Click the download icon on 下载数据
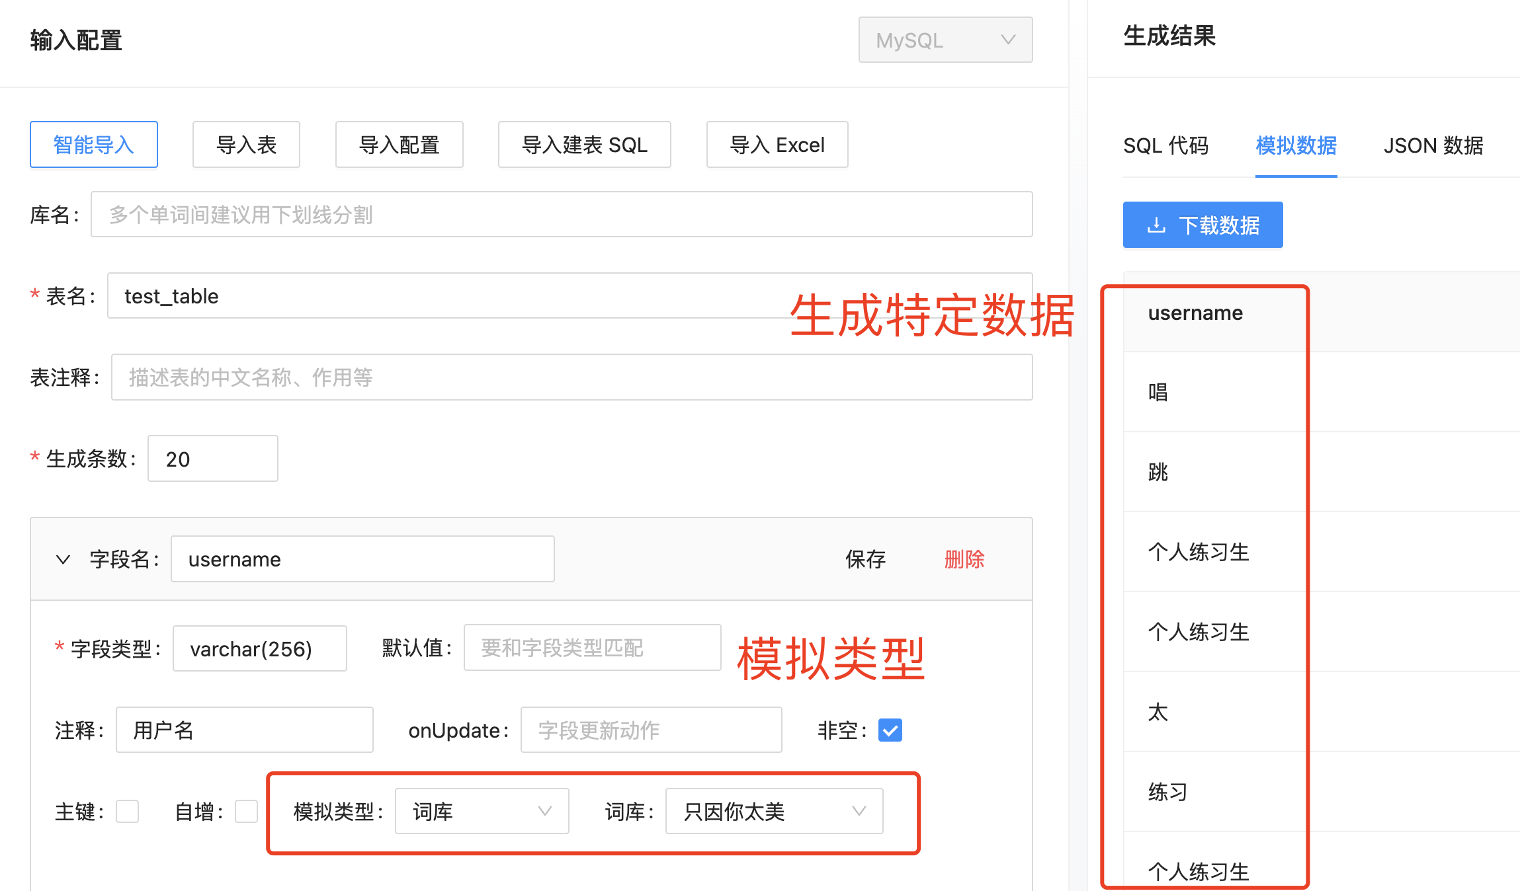The image size is (1520, 891). pyautogui.click(x=1156, y=225)
